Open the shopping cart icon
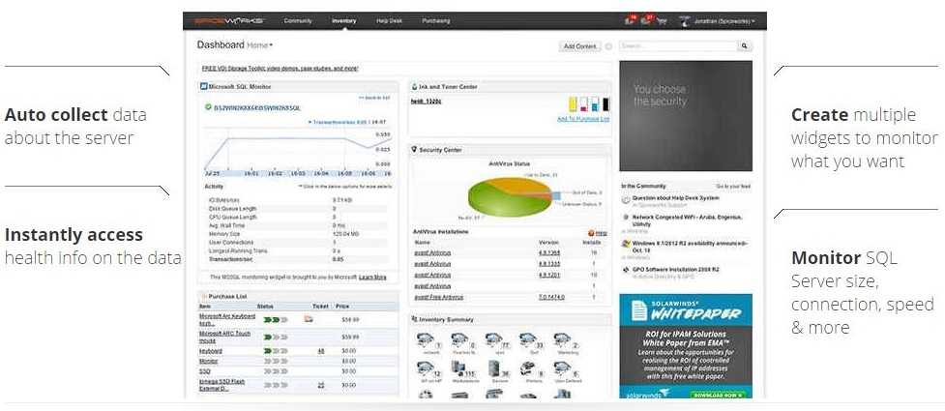The height and width of the screenshot is (411, 945). 663,21
